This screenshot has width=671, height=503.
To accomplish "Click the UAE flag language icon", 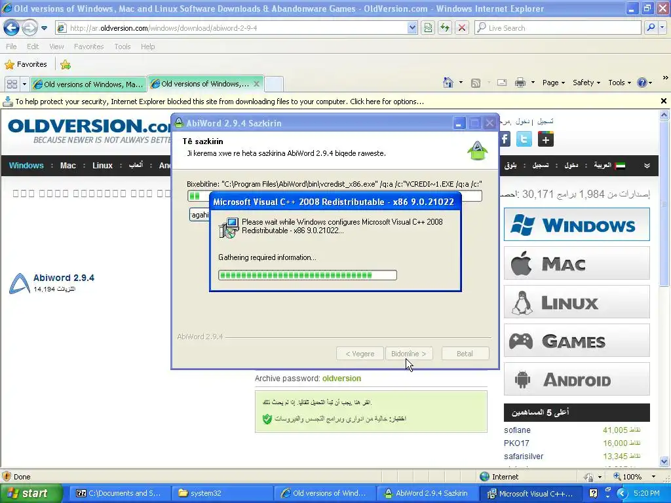I will 620,166.
